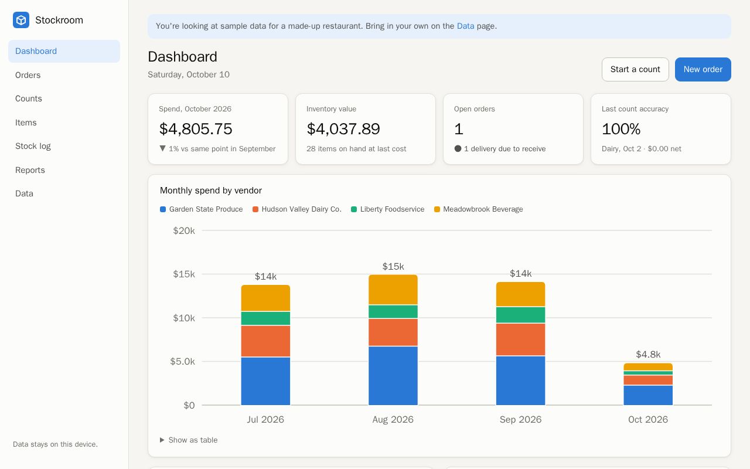Click the open orders status dot
The width and height of the screenshot is (750, 469).
coord(458,148)
